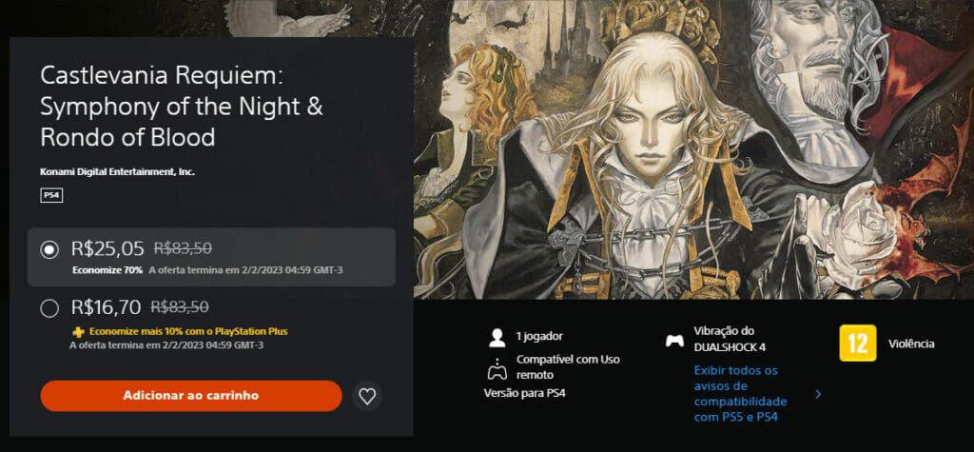Click the yellow age rating 12 badge
The height and width of the screenshot is (452, 974).
click(858, 343)
